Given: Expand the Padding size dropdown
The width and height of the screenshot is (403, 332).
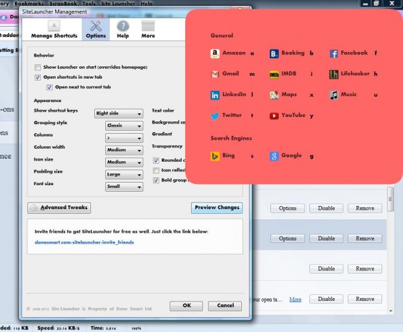Looking at the screenshot, I should 124,175.
